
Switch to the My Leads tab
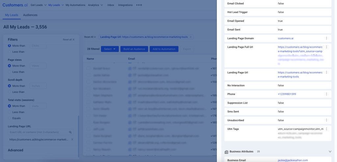pyautogui.click(x=12, y=15)
